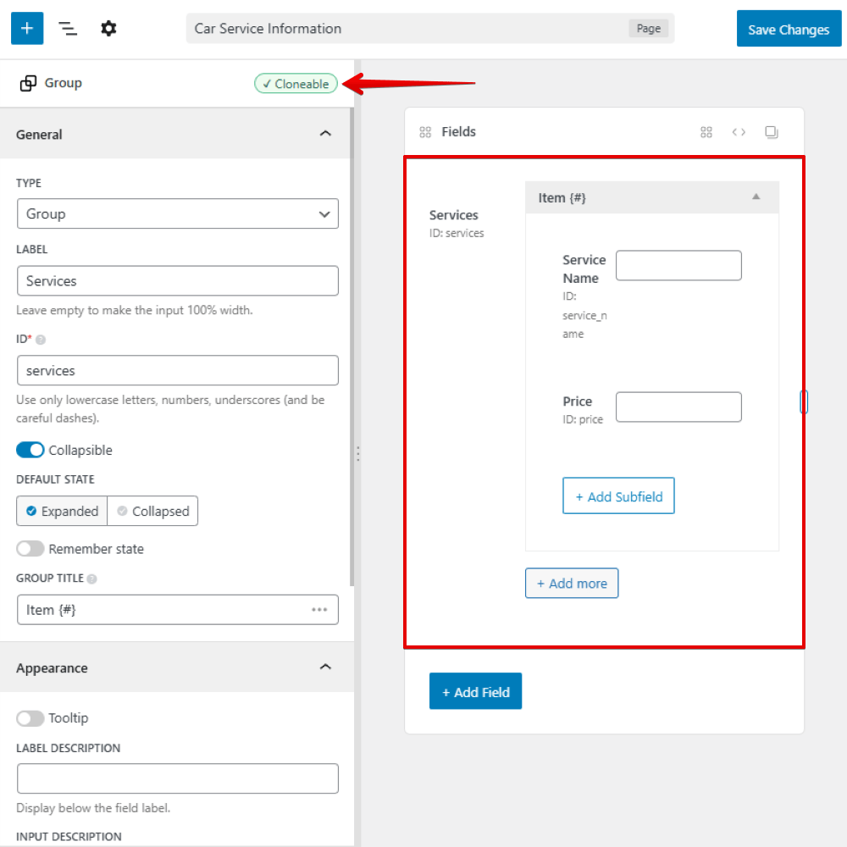Click the Save Changes button

pyautogui.click(x=789, y=28)
